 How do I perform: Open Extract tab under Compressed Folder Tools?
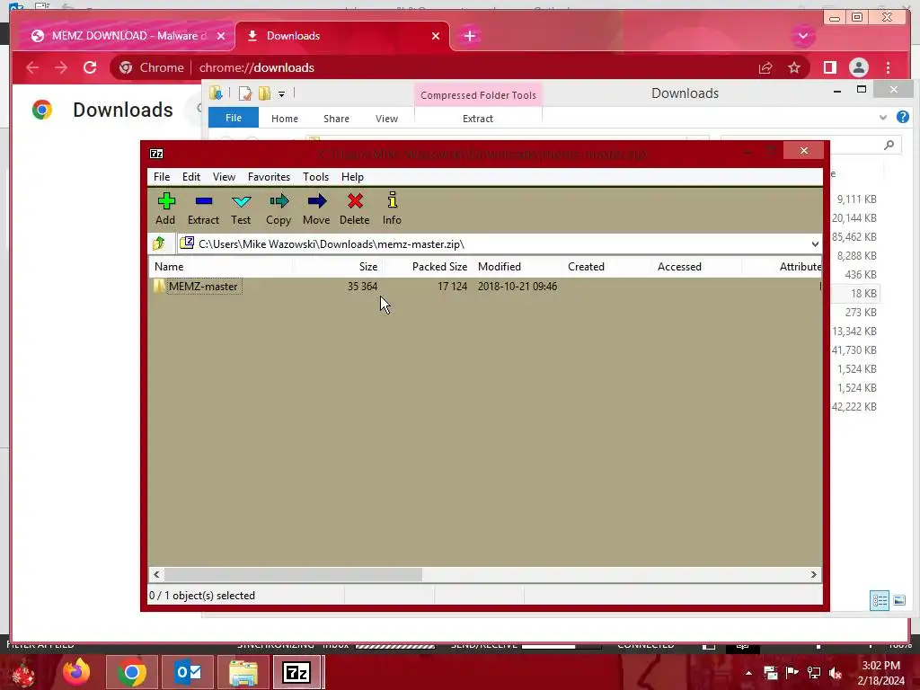(478, 119)
